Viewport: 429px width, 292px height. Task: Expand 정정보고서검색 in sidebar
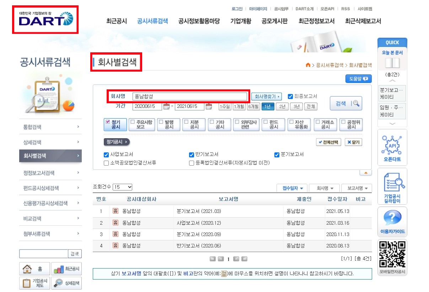click(50, 173)
